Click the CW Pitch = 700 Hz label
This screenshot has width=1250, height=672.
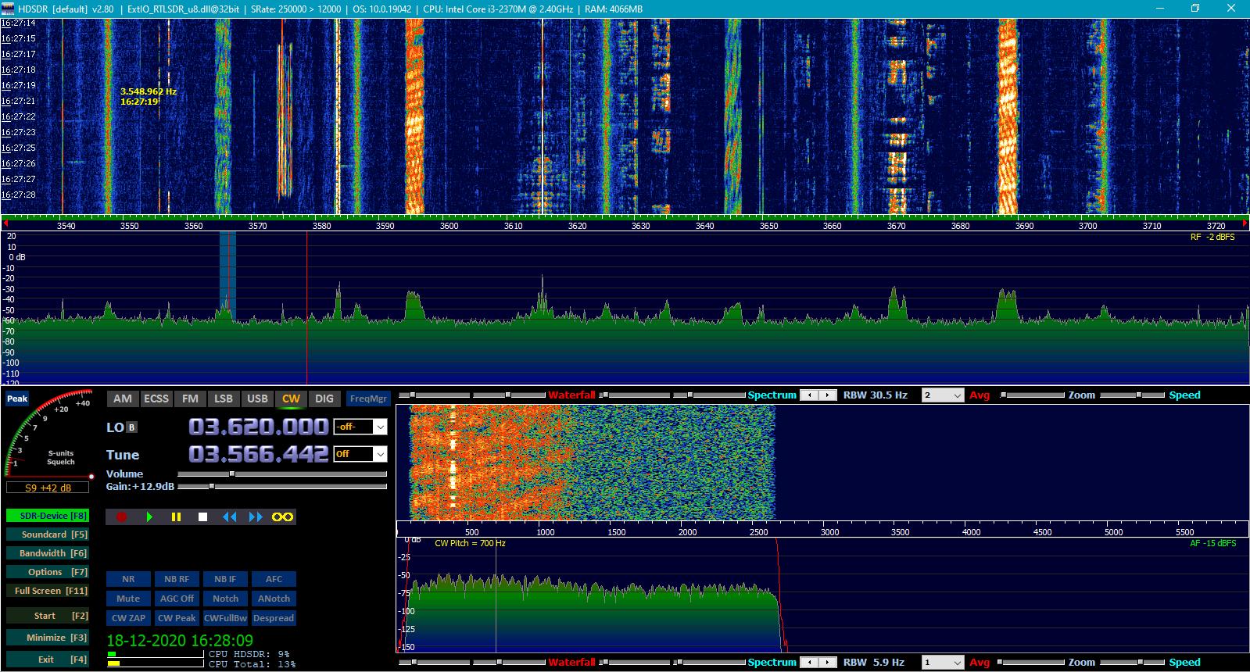(x=470, y=543)
